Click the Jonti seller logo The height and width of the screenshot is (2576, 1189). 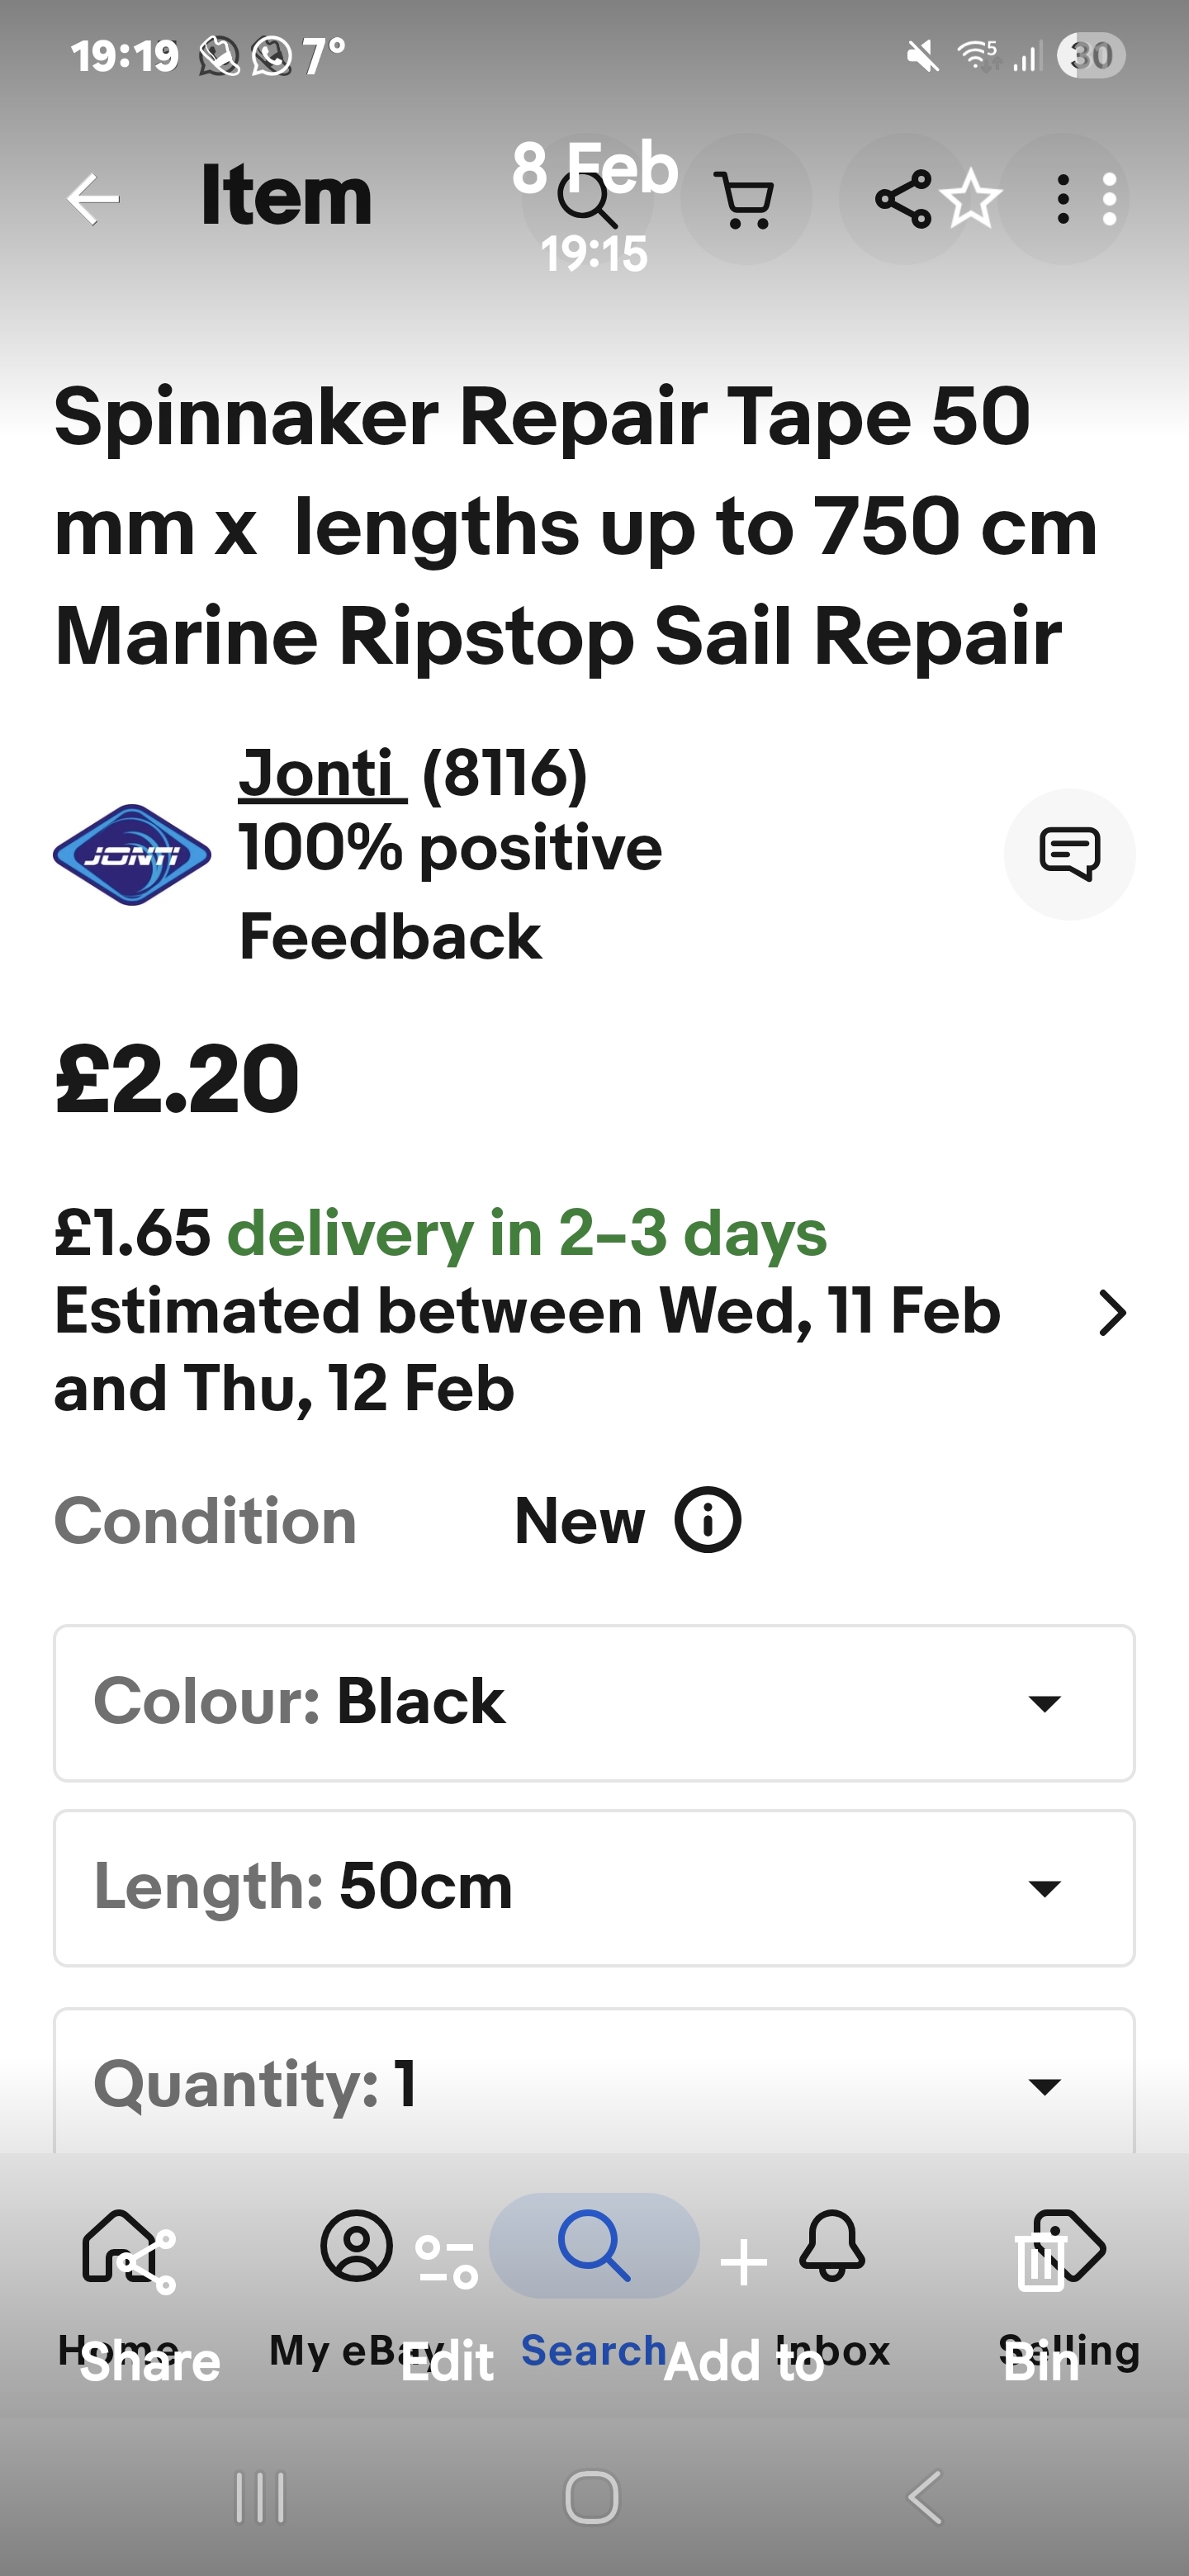click(x=132, y=855)
